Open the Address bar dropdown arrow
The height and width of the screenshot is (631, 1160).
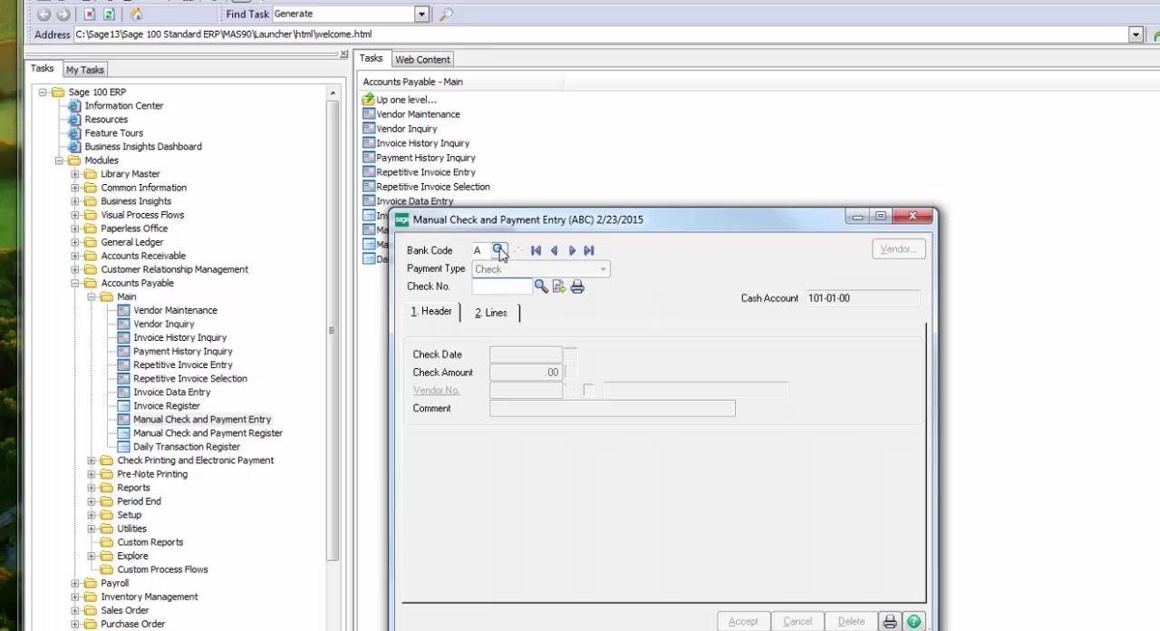(1136, 34)
